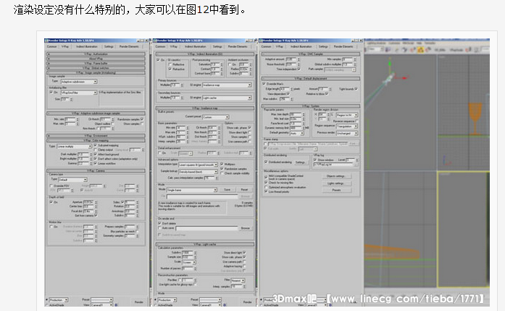Toggle Distributed rendering checkbox
This screenshot has height=311, width=505.
pos(266,162)
